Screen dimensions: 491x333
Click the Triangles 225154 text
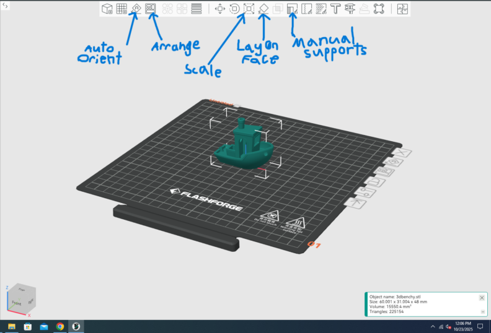tap(386, 312)
